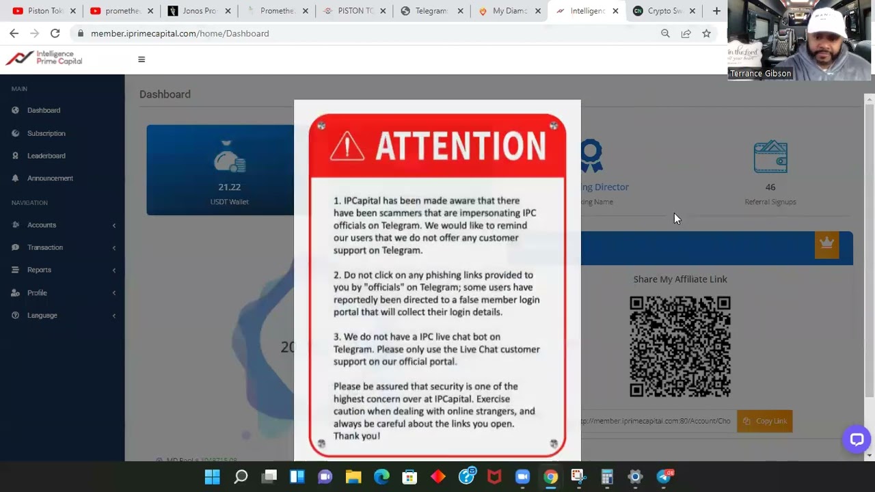
Task: Switch to the My Diamond browser tab
Action: (509, 11)
